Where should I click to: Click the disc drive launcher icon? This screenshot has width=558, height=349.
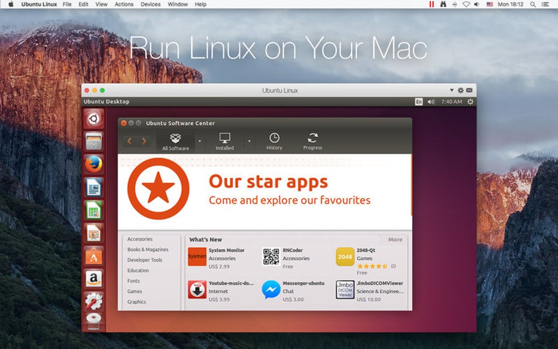94,322
